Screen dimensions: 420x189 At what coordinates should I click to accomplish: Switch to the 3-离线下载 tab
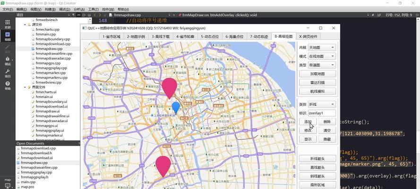161,37
